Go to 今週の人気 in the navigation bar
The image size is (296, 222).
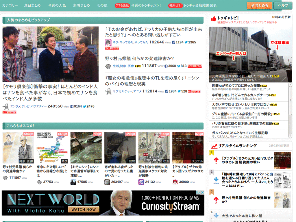click(57, 5)
